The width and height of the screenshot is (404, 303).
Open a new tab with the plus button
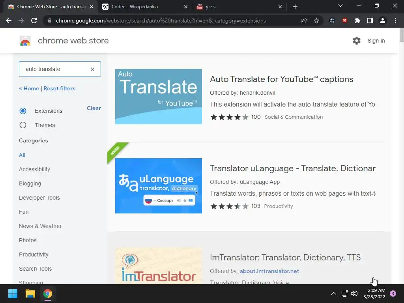pyautogui.click(x=295, y=7)
